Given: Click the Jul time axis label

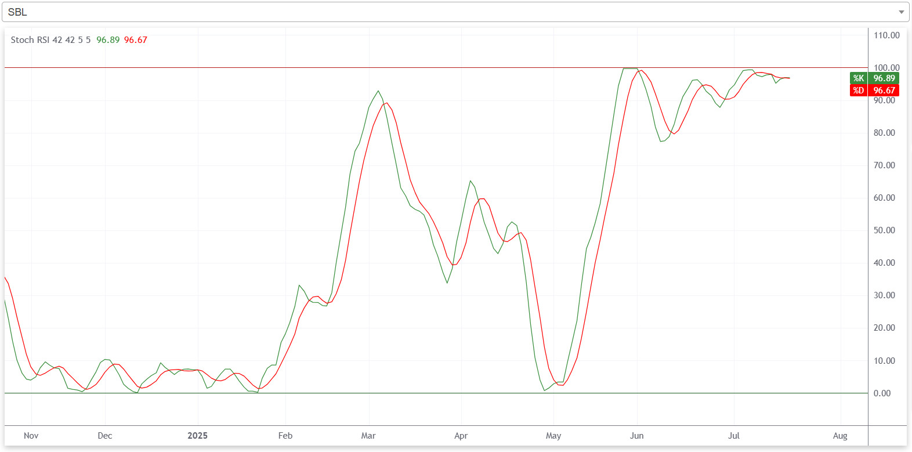Looking at the screenshot, I should [x=734, y=436].
